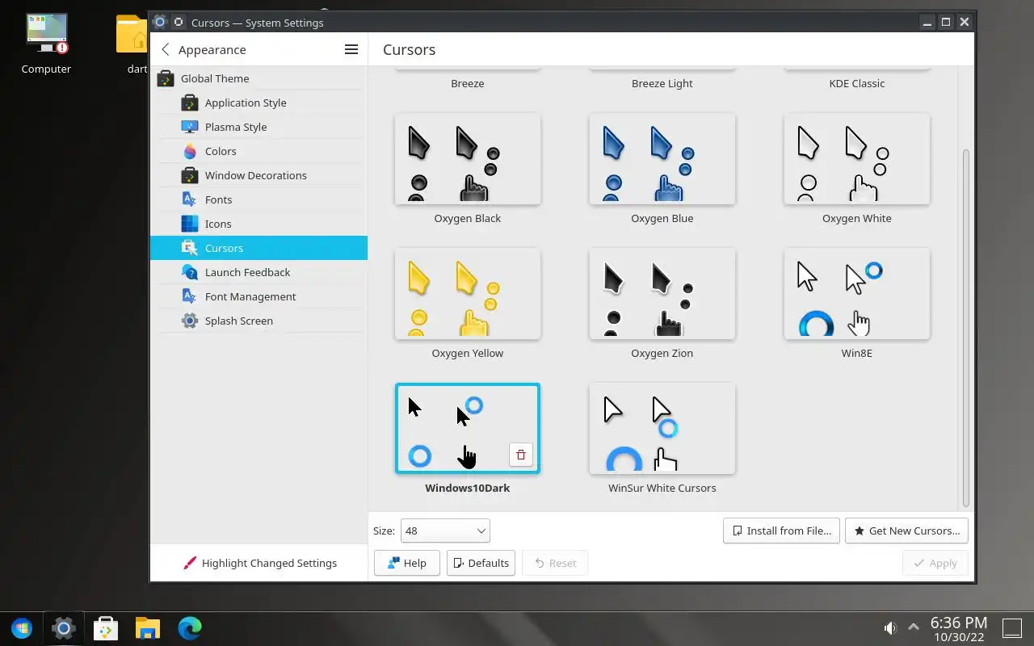This screenshot has width=1034, height=646.
Task: Click the Apply button
Action: pyautogui.click(x=935, y=563)
